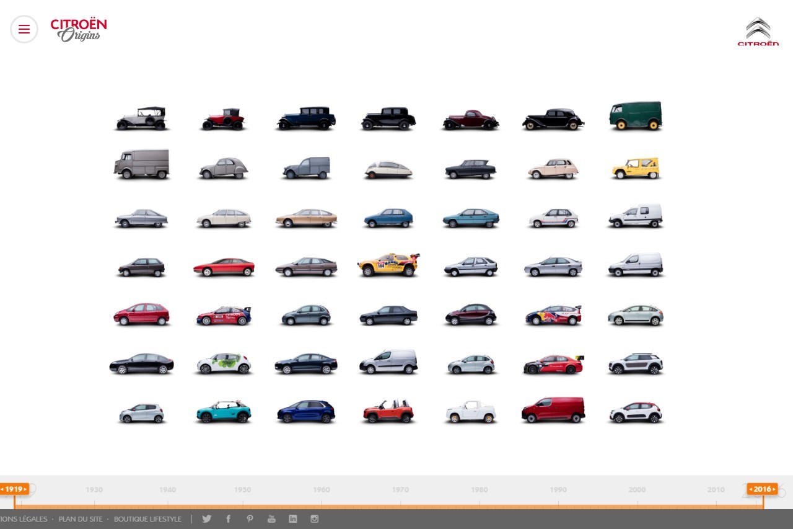Open the Pinterest social link

(x=250, y=519)
